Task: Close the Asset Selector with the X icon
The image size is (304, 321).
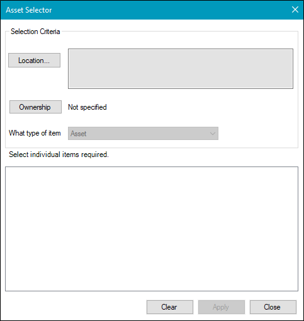Action: 295,9
